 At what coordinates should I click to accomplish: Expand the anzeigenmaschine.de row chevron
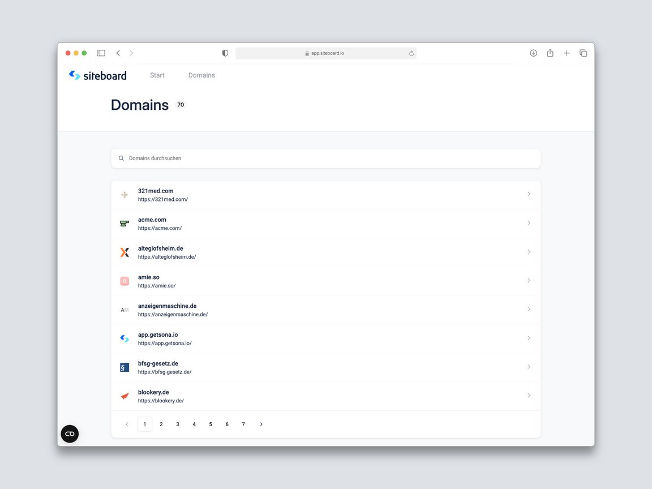529,309
